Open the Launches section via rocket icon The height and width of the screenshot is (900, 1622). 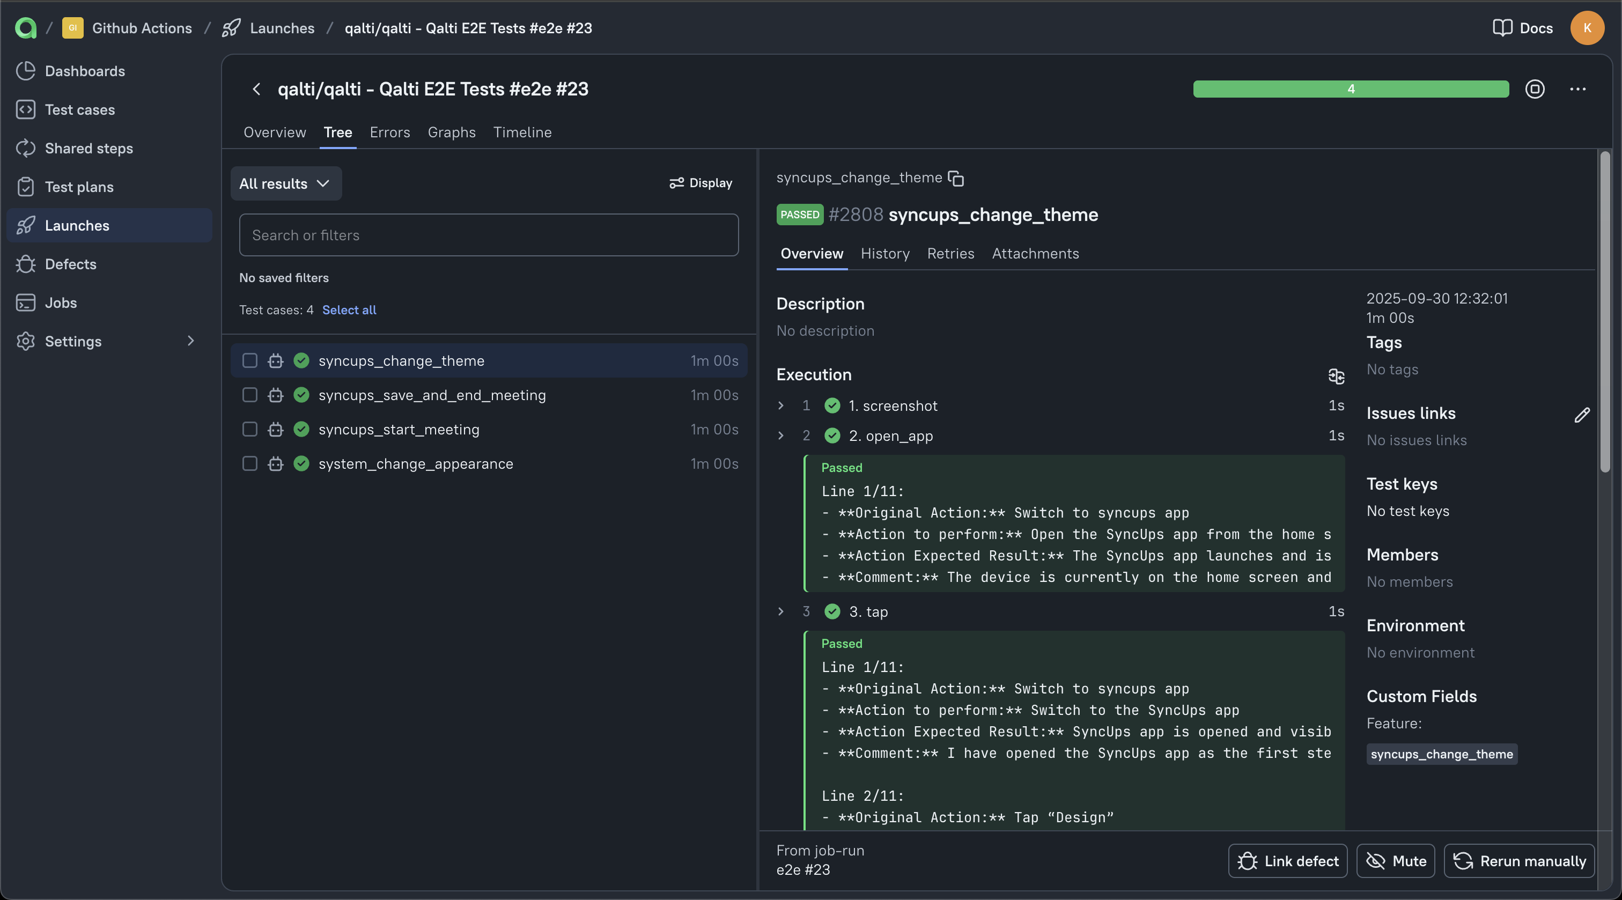[x=26, y=225]
